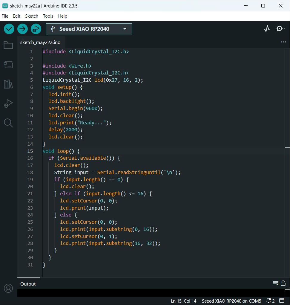This screenshot has height=305, width=290.
Task: Select the Output panel tab
Action: click(x=28, y=284)
